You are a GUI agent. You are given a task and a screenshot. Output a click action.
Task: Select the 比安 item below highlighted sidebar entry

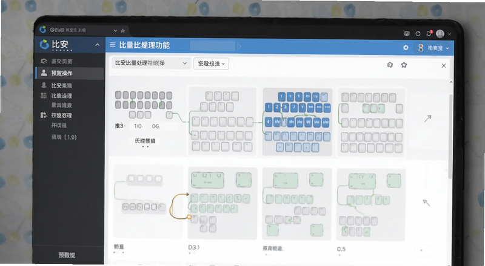pyautogui.click(x=70, y=85)
